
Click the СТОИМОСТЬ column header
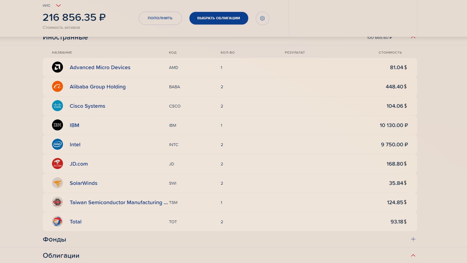390,52
